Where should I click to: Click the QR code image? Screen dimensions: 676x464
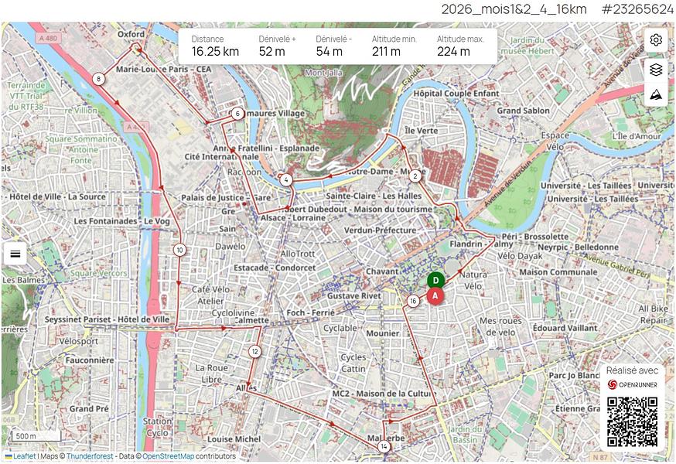[631, 422]
